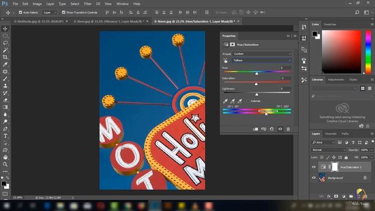This screenshot has width=375, height=211.
Task: Open the blend mode dropdown showing Normal
Action: [x=328, y=150]
